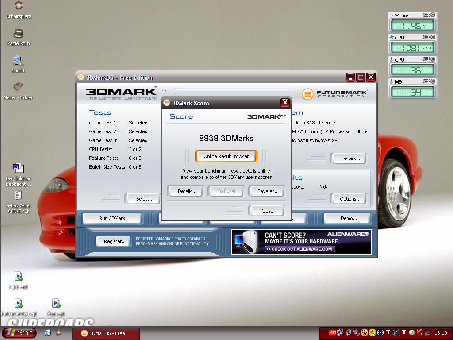Click the Batch Size Tests: label

(107, 167)
